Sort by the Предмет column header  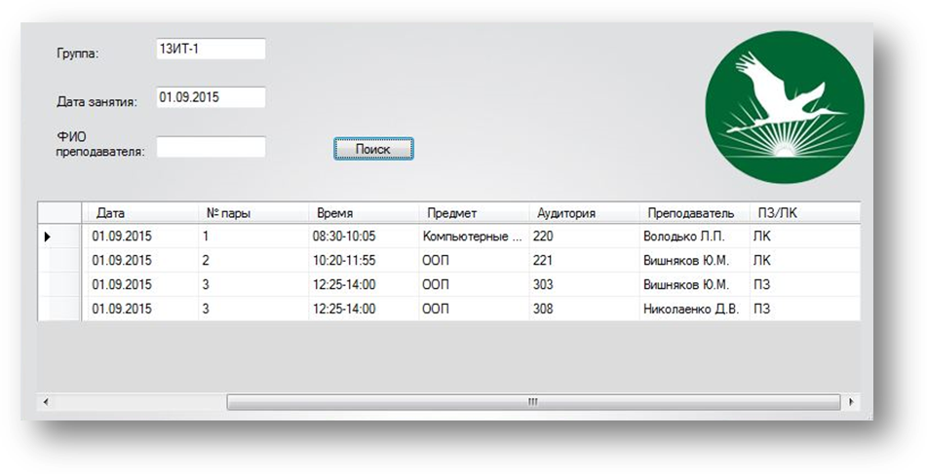[x=474, y=213]
